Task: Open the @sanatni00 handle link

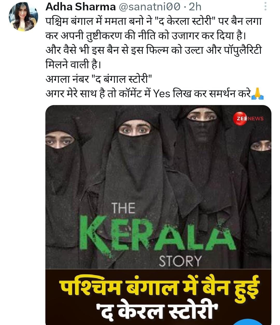Action: point(149,7)
